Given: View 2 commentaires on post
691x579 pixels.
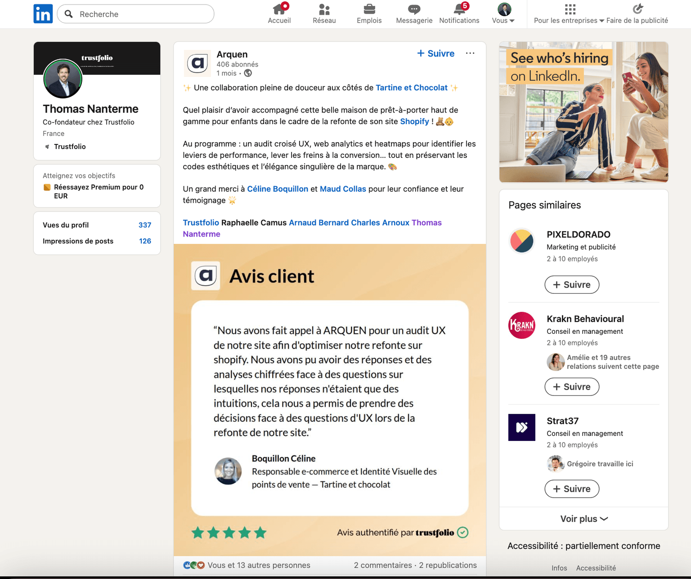Looking at the screenshot, I should click(383, 565).
